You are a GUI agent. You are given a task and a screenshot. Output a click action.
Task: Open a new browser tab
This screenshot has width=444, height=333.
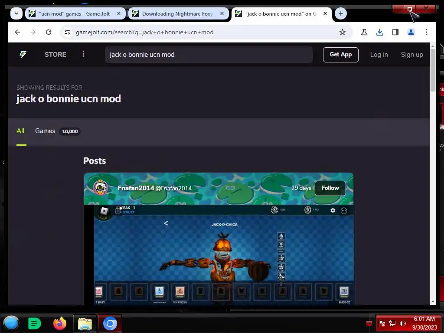tap(341, 13)
